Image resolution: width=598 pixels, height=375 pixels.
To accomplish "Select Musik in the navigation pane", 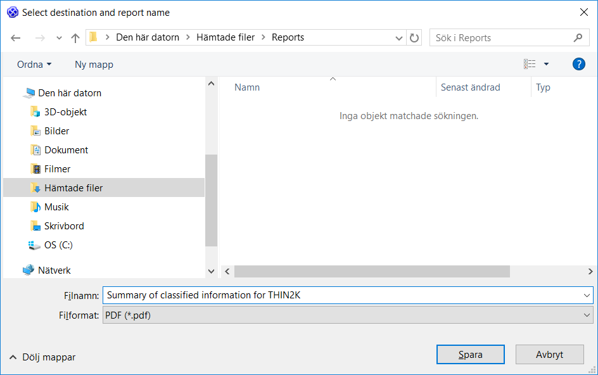I will click(56, 207).
